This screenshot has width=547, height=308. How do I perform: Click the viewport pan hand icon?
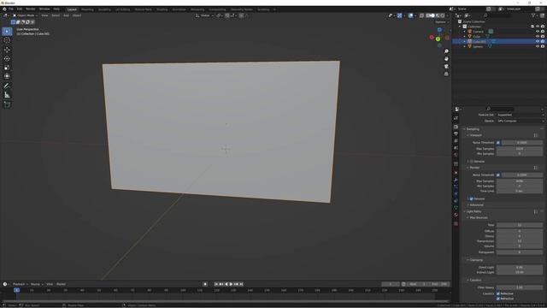(x=446, y=59)
